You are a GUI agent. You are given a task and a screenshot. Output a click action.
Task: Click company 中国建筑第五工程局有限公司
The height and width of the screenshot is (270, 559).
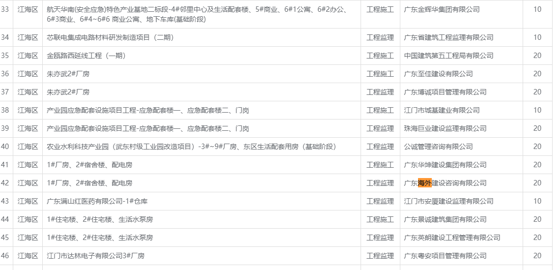point(448,56)
